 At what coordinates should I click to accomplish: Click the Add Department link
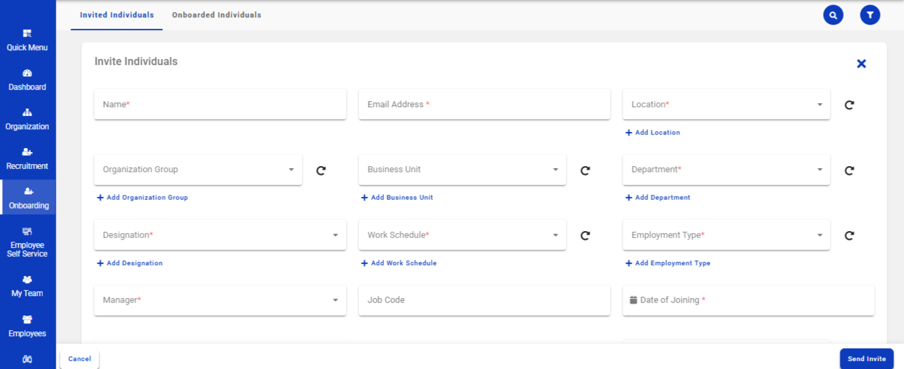tap(658, 198)
